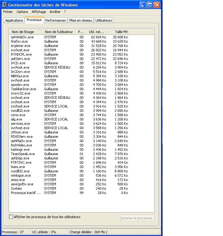Select the explorer.exe process
Image resolution: width=223 pixels, height=236 pixels.
click(x=69, y=46)
